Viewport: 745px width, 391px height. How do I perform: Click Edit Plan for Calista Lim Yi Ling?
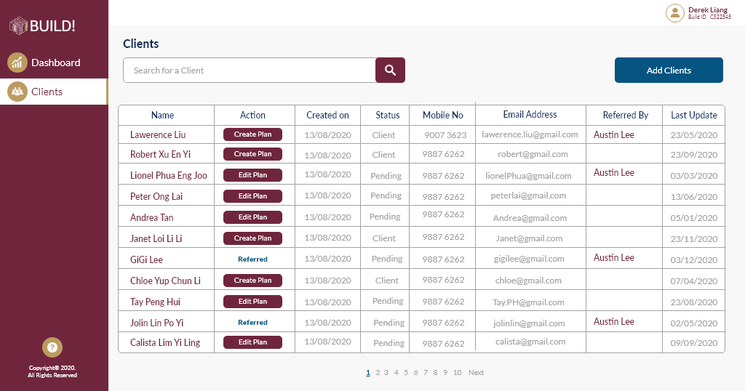[x=252, y=342]
